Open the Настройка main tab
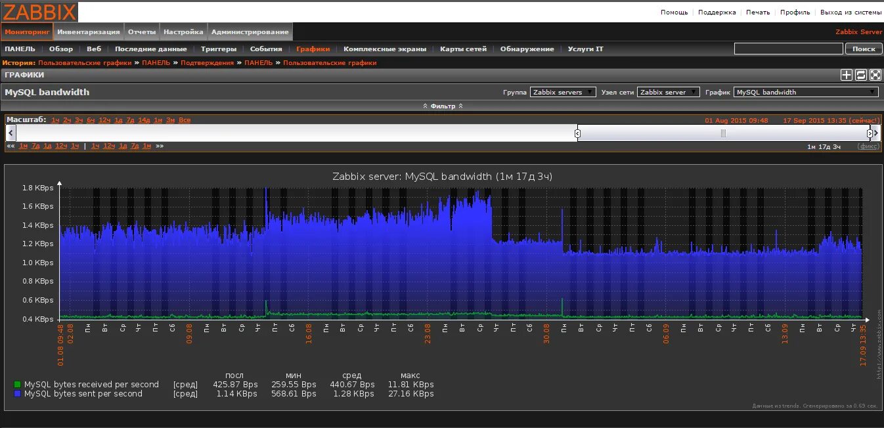 pyautogui.click(x=183, y=32)
